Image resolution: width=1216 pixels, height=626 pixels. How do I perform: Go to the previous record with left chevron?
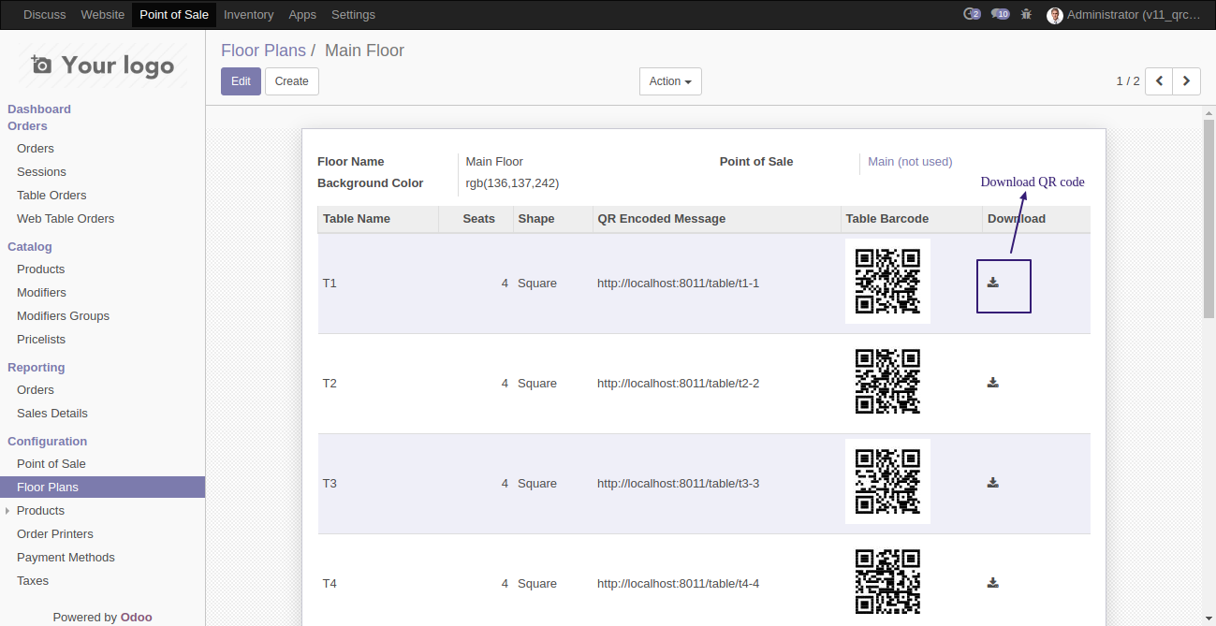tap(1159, 81)
